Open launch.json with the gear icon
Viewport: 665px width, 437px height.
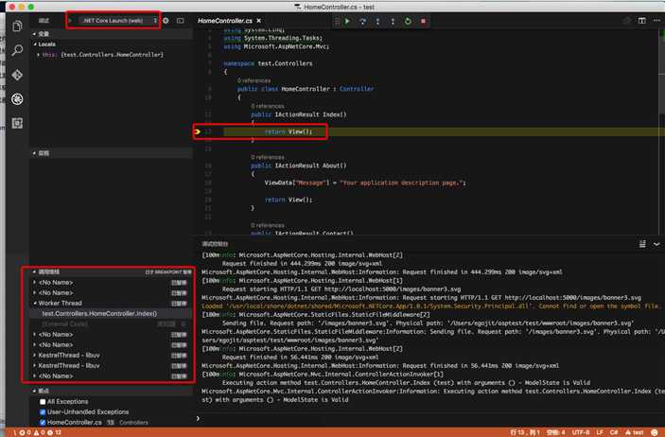166,20
